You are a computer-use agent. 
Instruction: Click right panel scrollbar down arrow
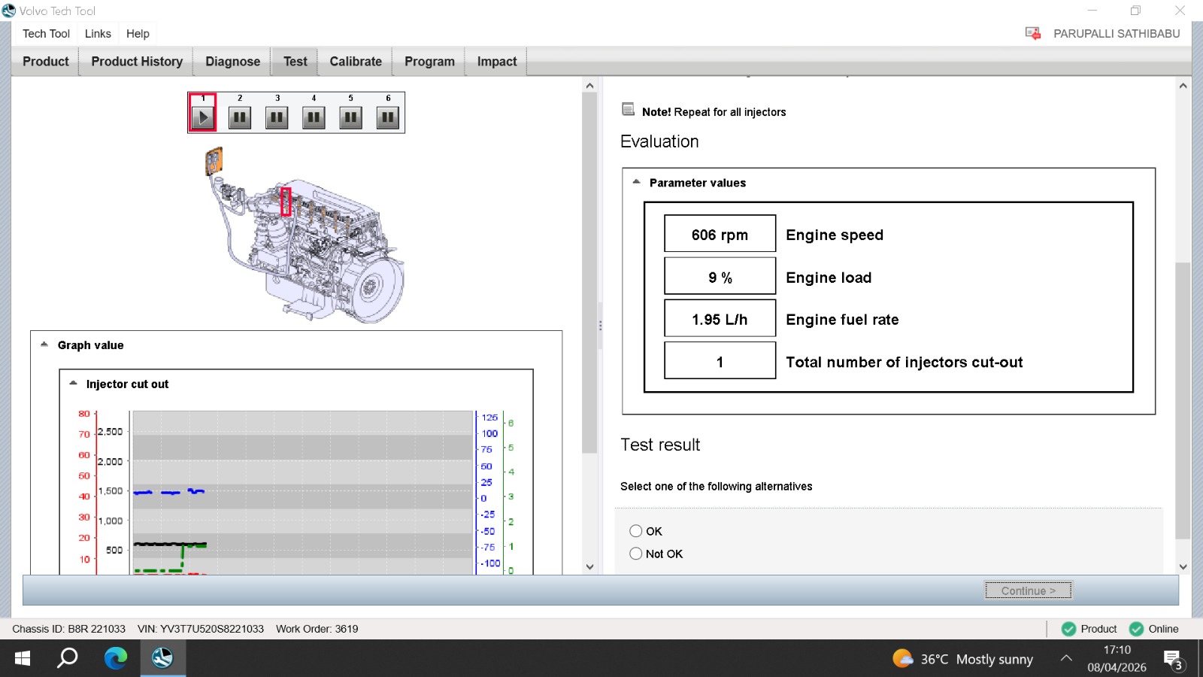[x=1183, y=566]
